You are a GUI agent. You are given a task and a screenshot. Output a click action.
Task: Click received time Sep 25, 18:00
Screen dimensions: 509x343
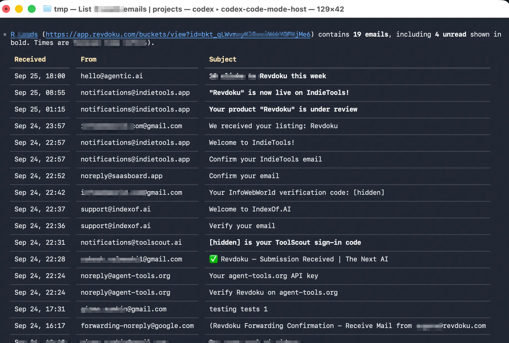40,76
